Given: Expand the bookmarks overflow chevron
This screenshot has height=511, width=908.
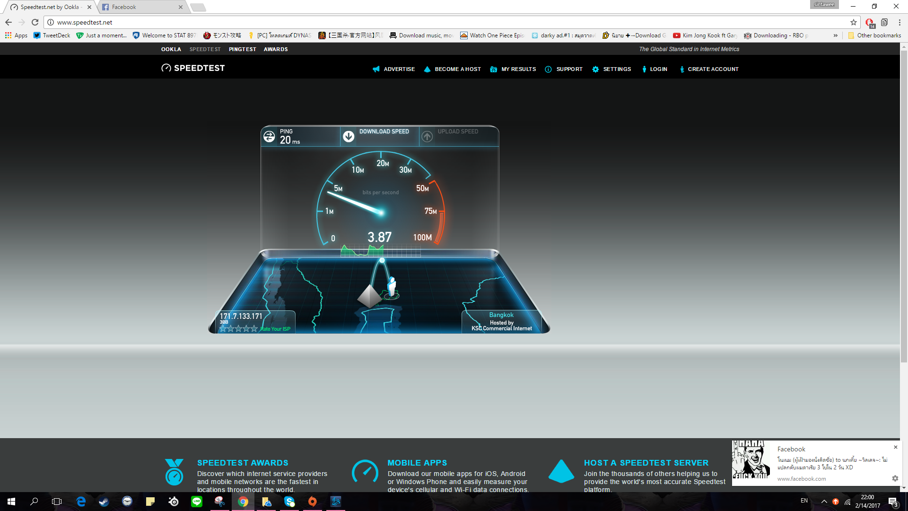Looking at the screenshot, I should (836, 35).
